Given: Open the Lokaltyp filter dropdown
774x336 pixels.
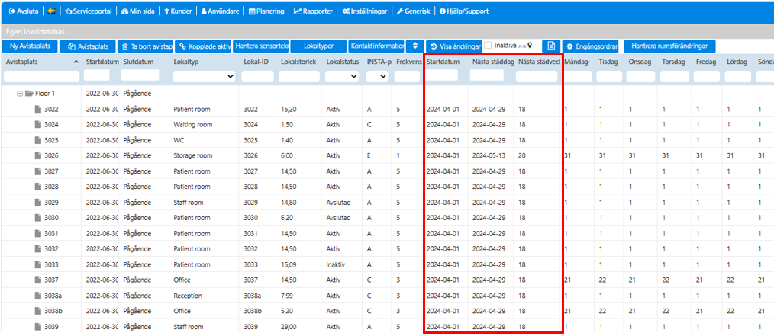Looking at the screenshot, I should 203,76.
